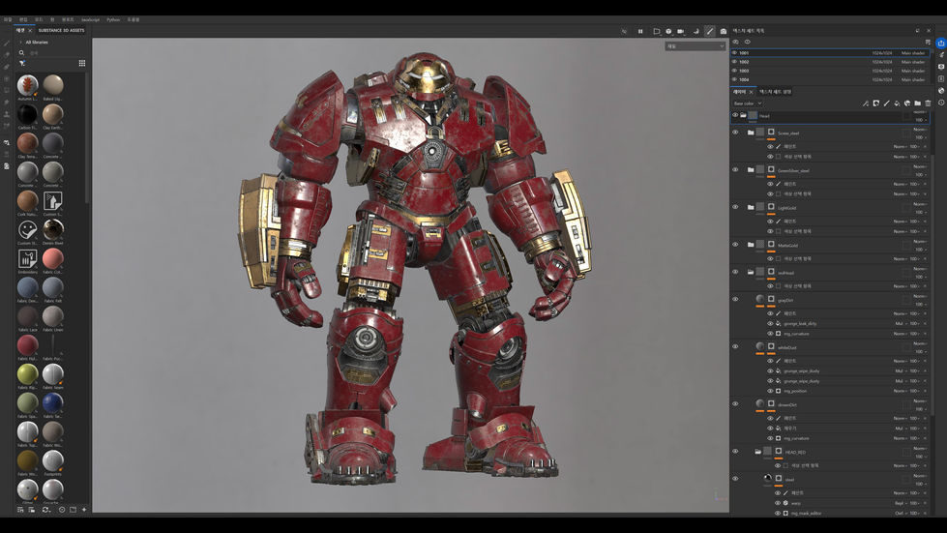Image resolution: width=947 pixels, height=533 pixels.
Task: Open texture set list settings icon
Action: pos(928,42)
